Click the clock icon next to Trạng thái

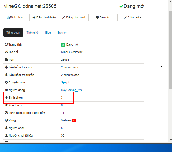point(6,44)
